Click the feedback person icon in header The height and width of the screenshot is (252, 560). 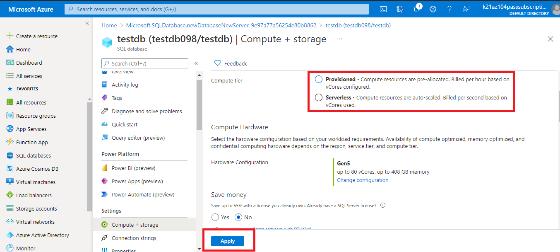tap(466, 9)
